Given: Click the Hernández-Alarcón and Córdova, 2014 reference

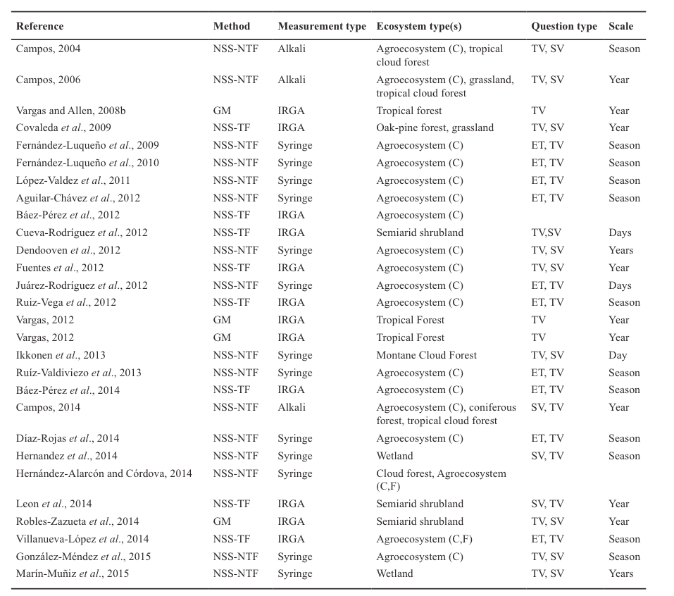Looking at the screenshot, I should click(x=104, y=473).
